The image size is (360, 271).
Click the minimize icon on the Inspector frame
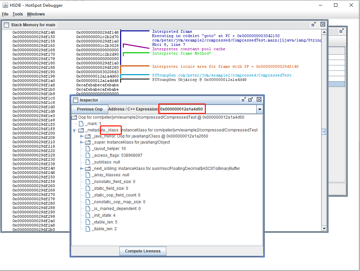tap(244, 99)
